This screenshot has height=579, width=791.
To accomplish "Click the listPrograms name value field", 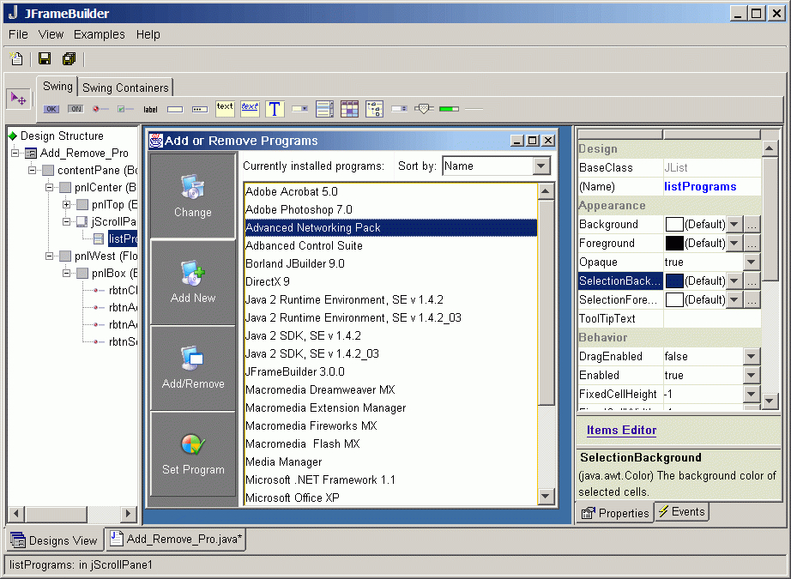I will [712, 187].
